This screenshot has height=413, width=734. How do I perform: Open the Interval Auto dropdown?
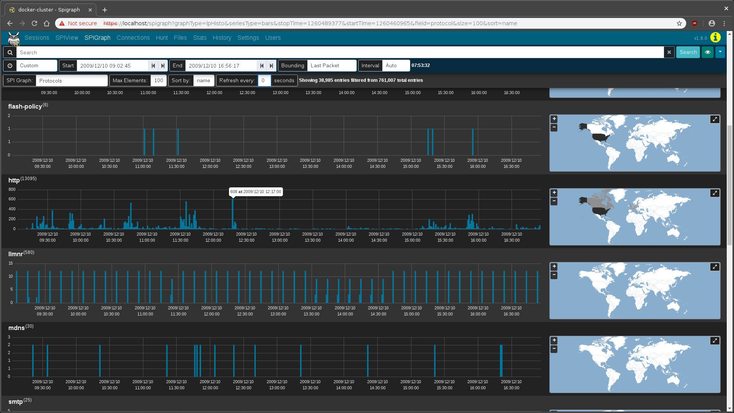tap(396, 65)
